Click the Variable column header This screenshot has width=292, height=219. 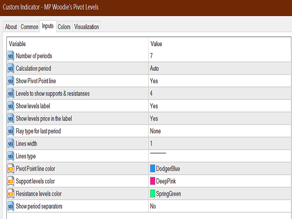click(x=78, y=44)
